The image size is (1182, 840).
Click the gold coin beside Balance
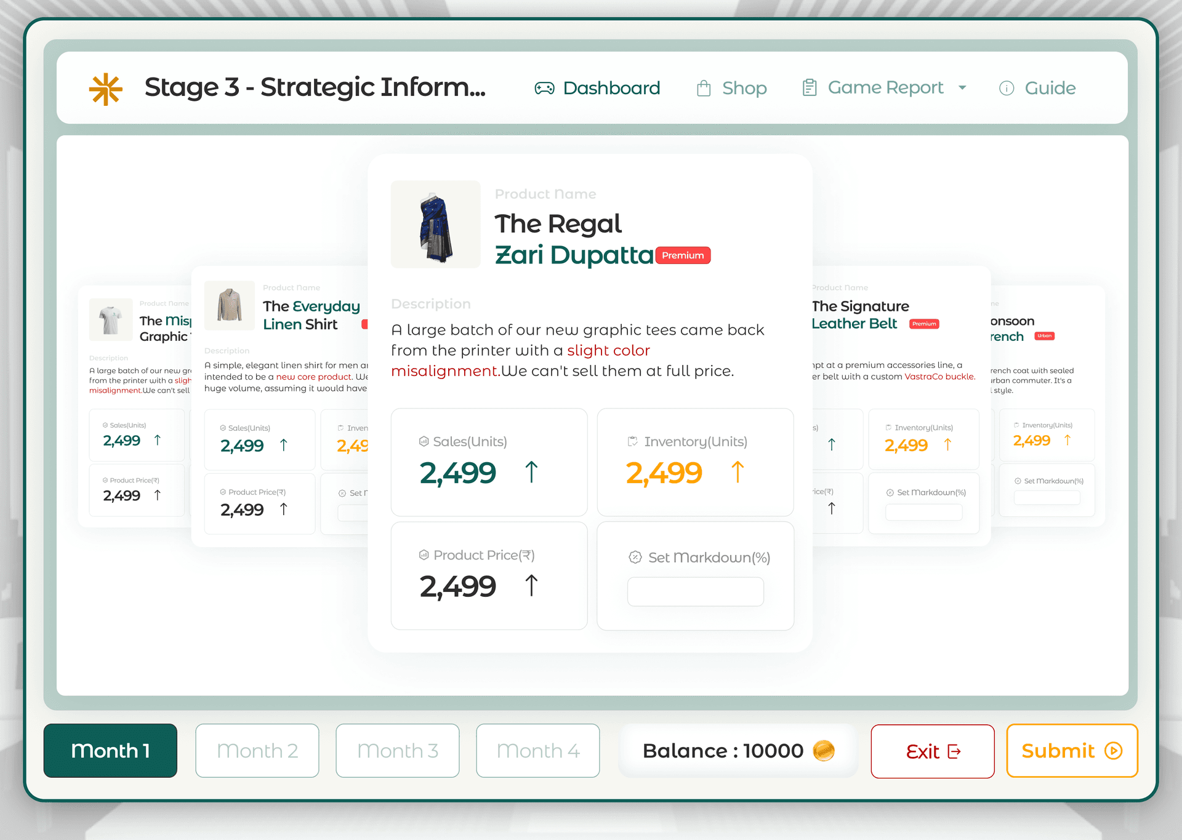point(824,751)
